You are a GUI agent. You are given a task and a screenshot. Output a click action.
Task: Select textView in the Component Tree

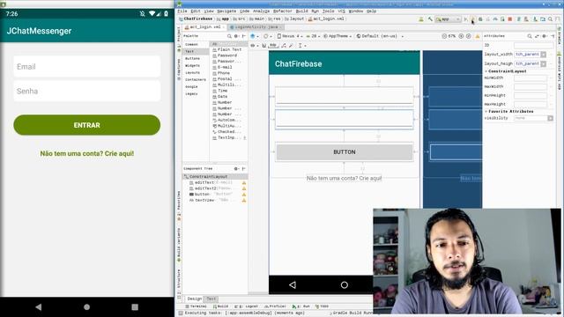click(215, 200)
